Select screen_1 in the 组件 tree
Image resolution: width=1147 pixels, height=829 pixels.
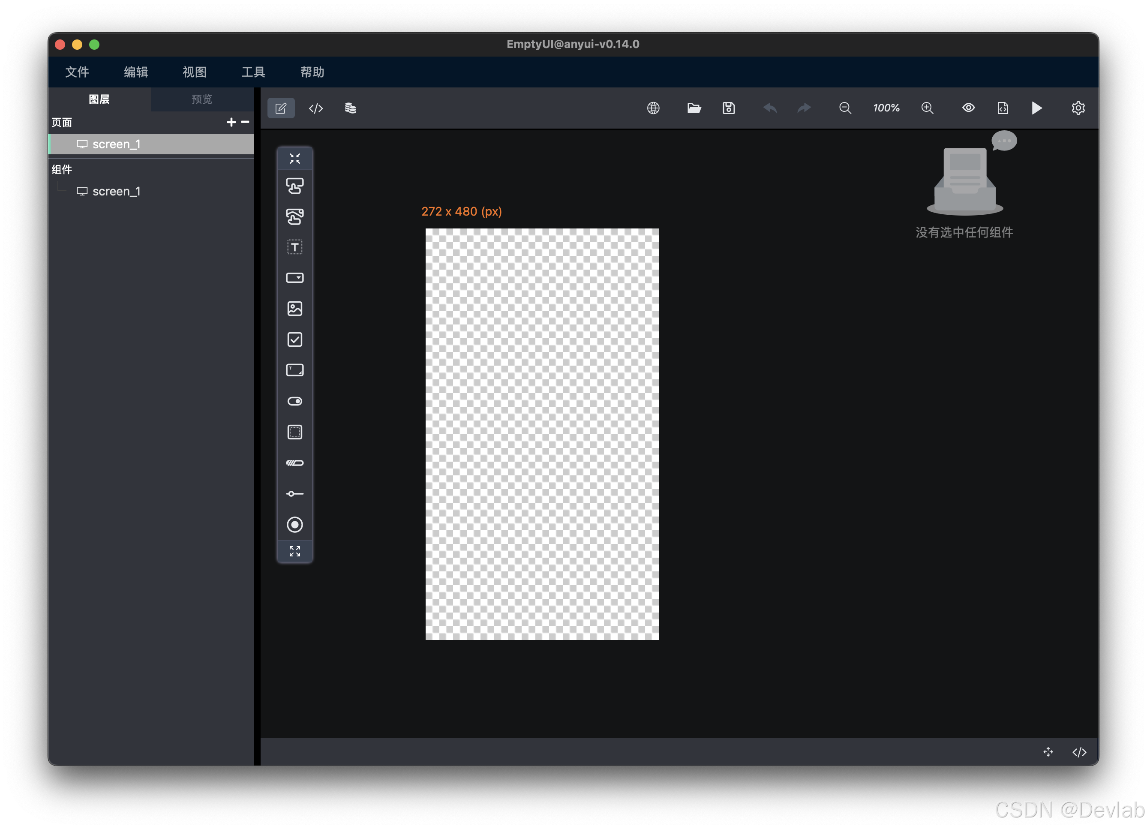click(x=116, y=191)
